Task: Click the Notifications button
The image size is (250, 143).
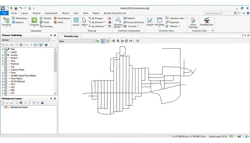Action: pos(62,18)
